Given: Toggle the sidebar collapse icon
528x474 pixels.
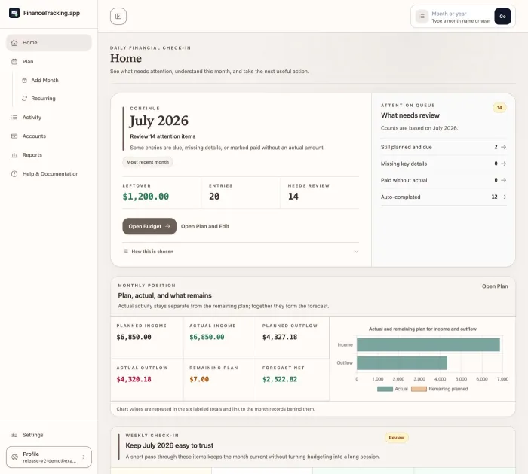Looking at the screenshot, I should pyautogui.click(x=118, y=16).
